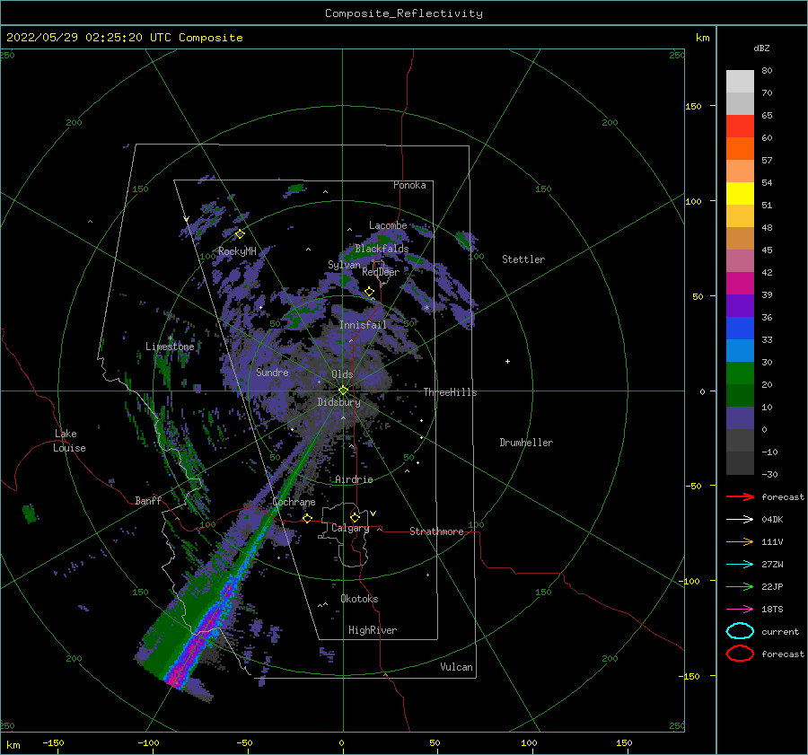Click the ThreeHills label
Viewport: 808px width, 755px height.
pyautogui.click(x=450, y=392)
